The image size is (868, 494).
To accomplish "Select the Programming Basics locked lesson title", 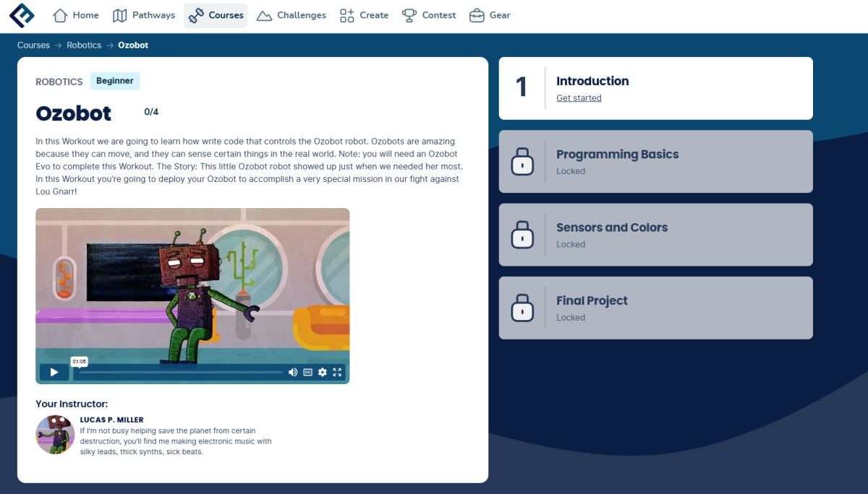I will pos(617,155).
